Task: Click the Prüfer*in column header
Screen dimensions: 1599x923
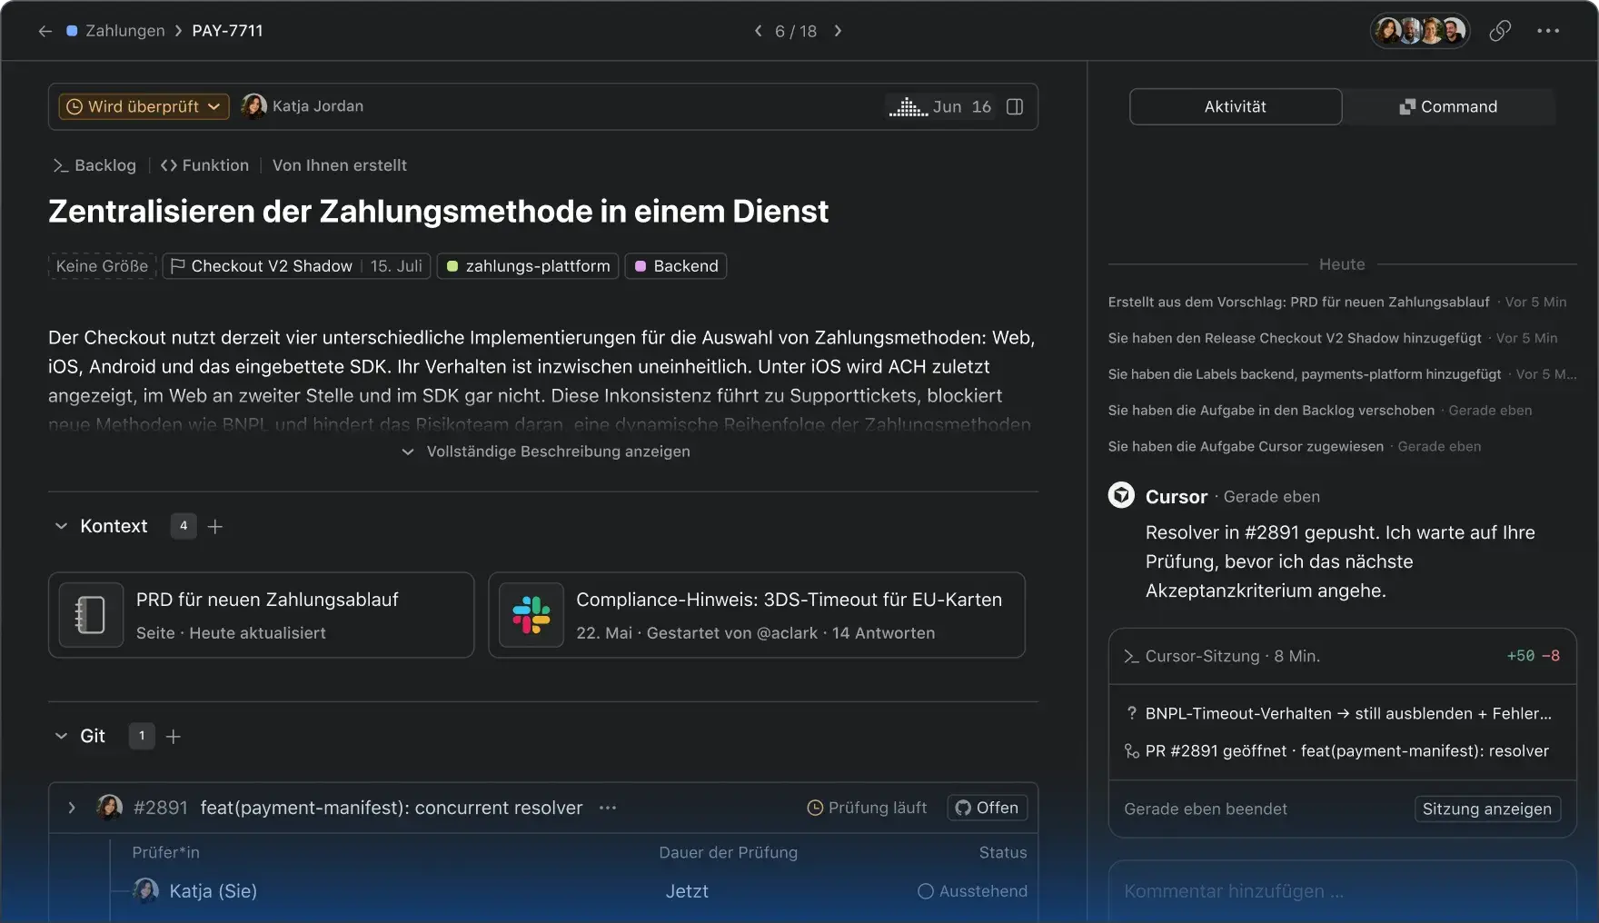Action: pyautogui.click(x=165, y=852)
